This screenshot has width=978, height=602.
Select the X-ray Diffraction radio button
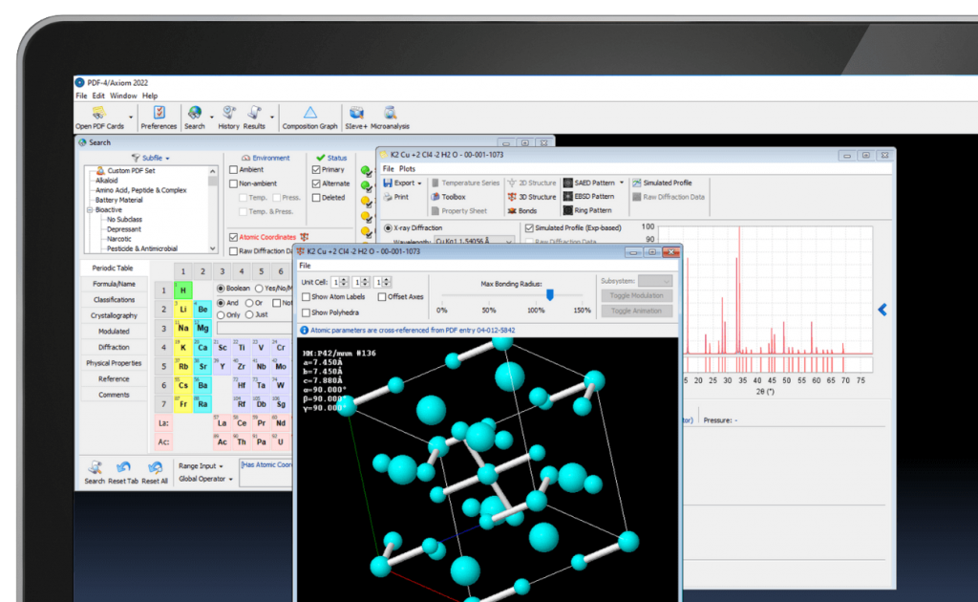point(388,228)
